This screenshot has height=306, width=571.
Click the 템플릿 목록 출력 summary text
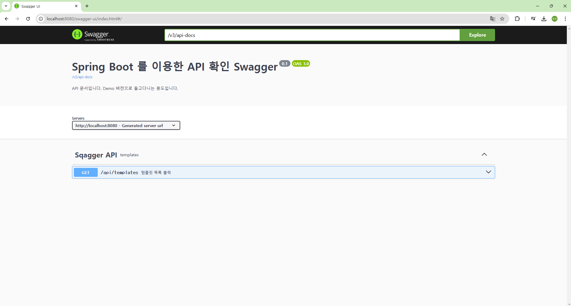156,172
